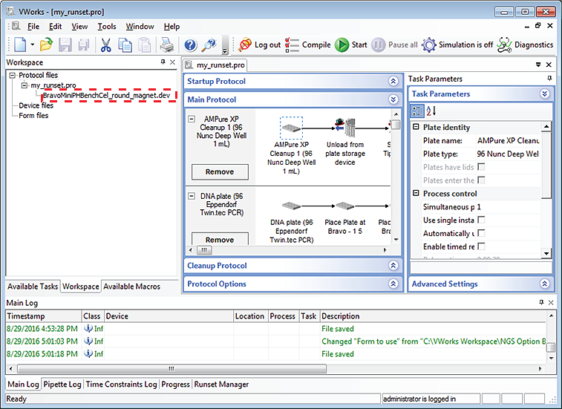This screenshot has width=562, height=409.
Task: Toggle the Simulation is off gear icon
Action: click(428, 45)
